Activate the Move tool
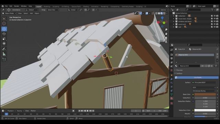220x124 pixels. coord(4,29)
